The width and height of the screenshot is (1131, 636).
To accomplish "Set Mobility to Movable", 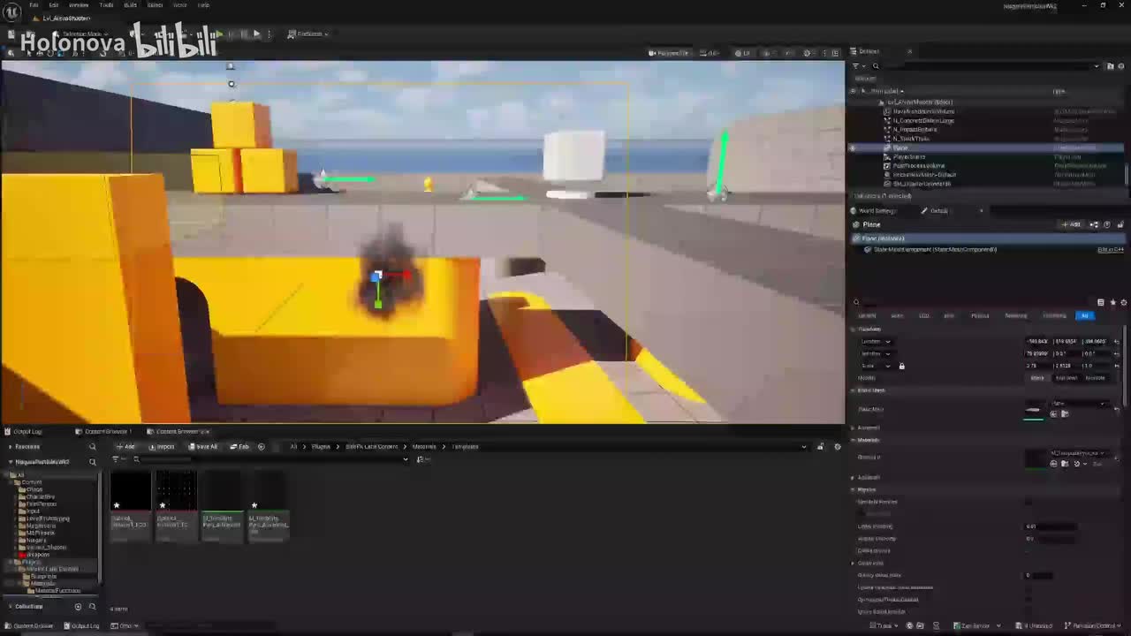I will [1096, 378].
